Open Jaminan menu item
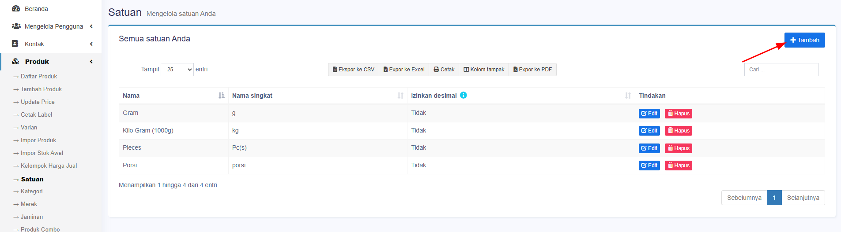This screenshot has width=841, height=232. pos(32,217)
